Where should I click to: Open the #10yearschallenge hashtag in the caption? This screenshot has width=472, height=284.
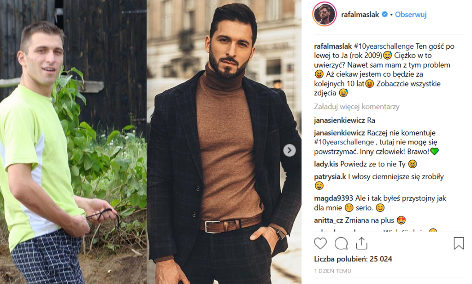point(384,46)
